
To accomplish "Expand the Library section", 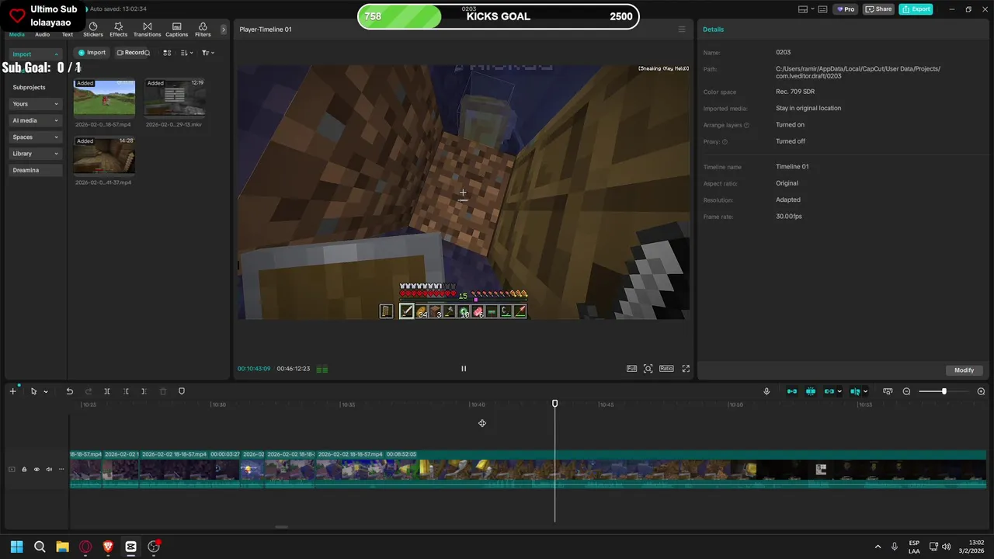I will pos(35,154).
